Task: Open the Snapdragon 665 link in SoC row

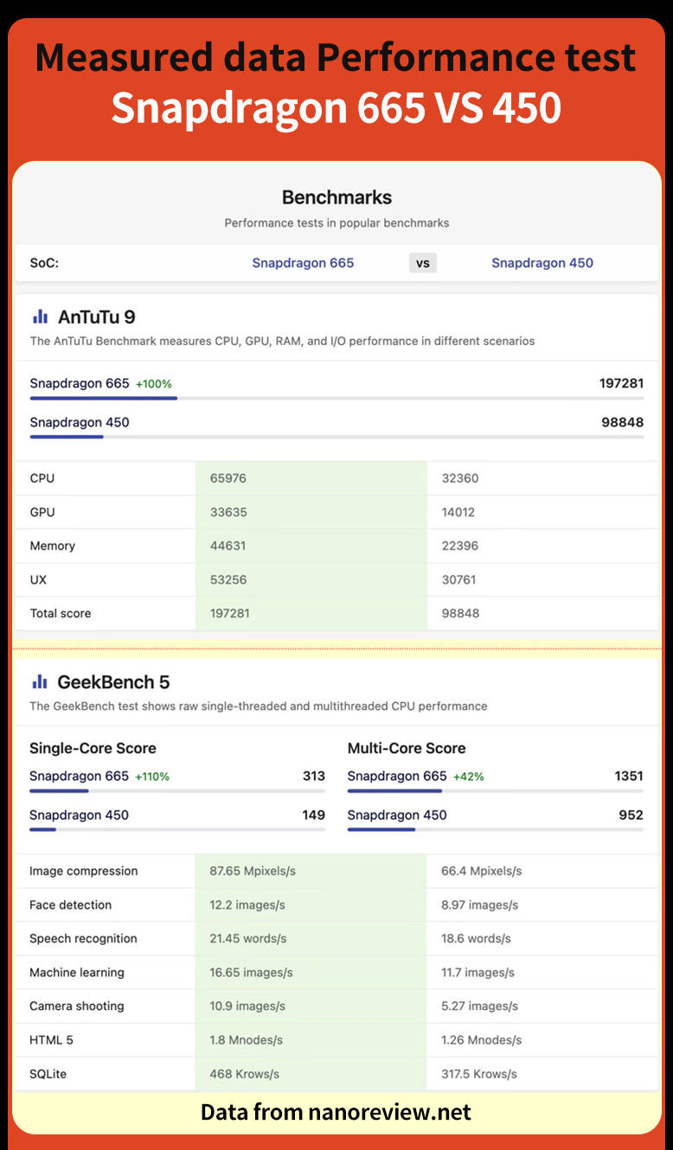Action: point(303,263)
